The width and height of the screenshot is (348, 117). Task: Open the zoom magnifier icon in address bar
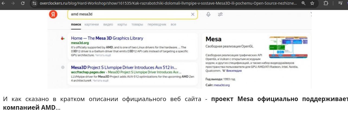click(x=304, y=3)
